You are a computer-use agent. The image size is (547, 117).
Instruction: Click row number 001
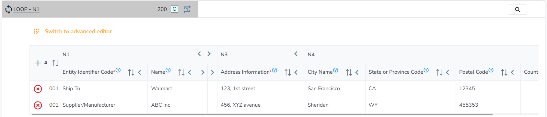(54, 88)
